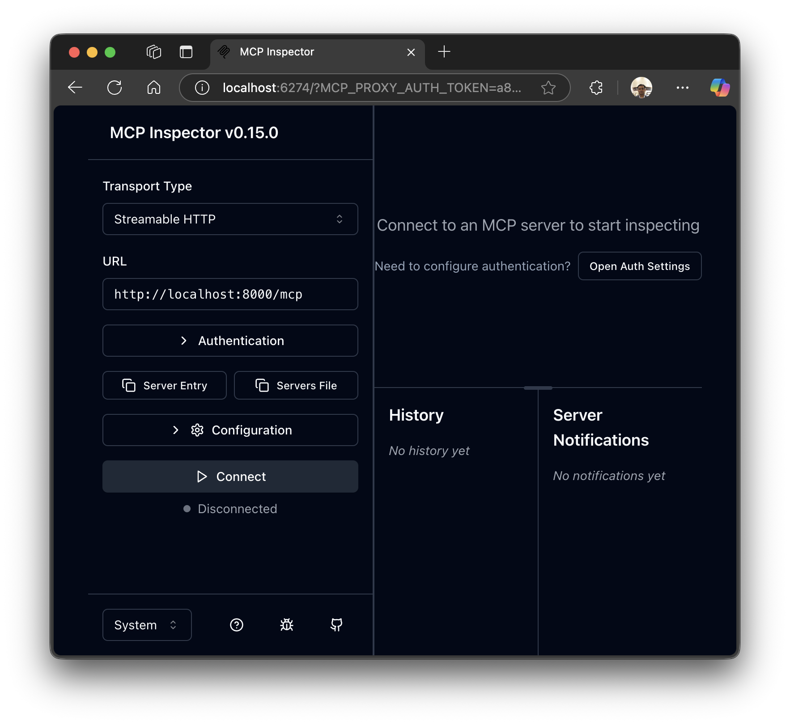Open the Transport Type dropdown

(x=230, y=219)
